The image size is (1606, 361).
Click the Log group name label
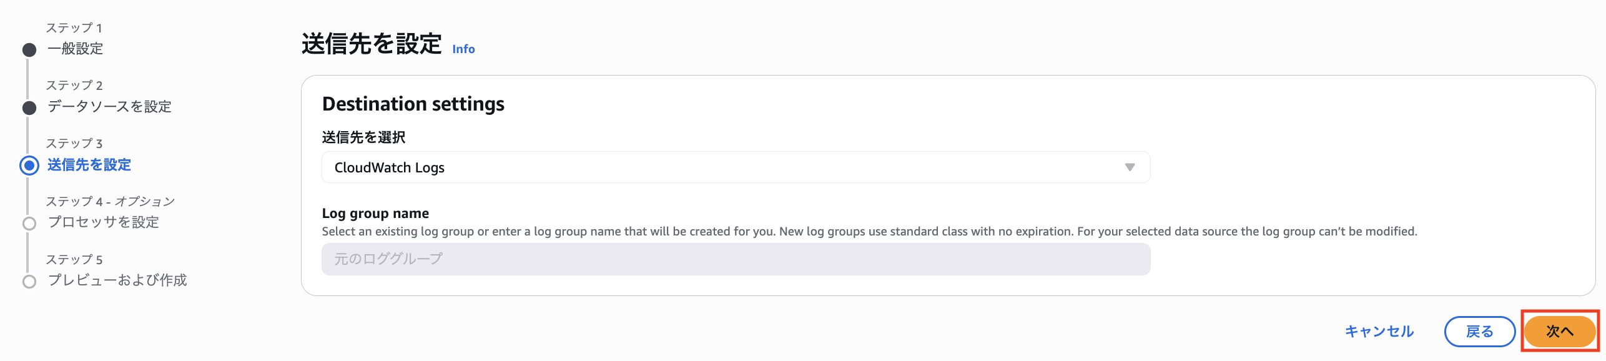tap(375, 214)
